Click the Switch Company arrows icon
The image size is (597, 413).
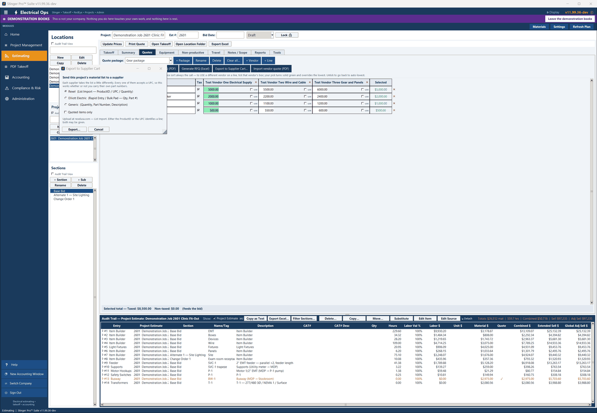(x=6, y=384)
